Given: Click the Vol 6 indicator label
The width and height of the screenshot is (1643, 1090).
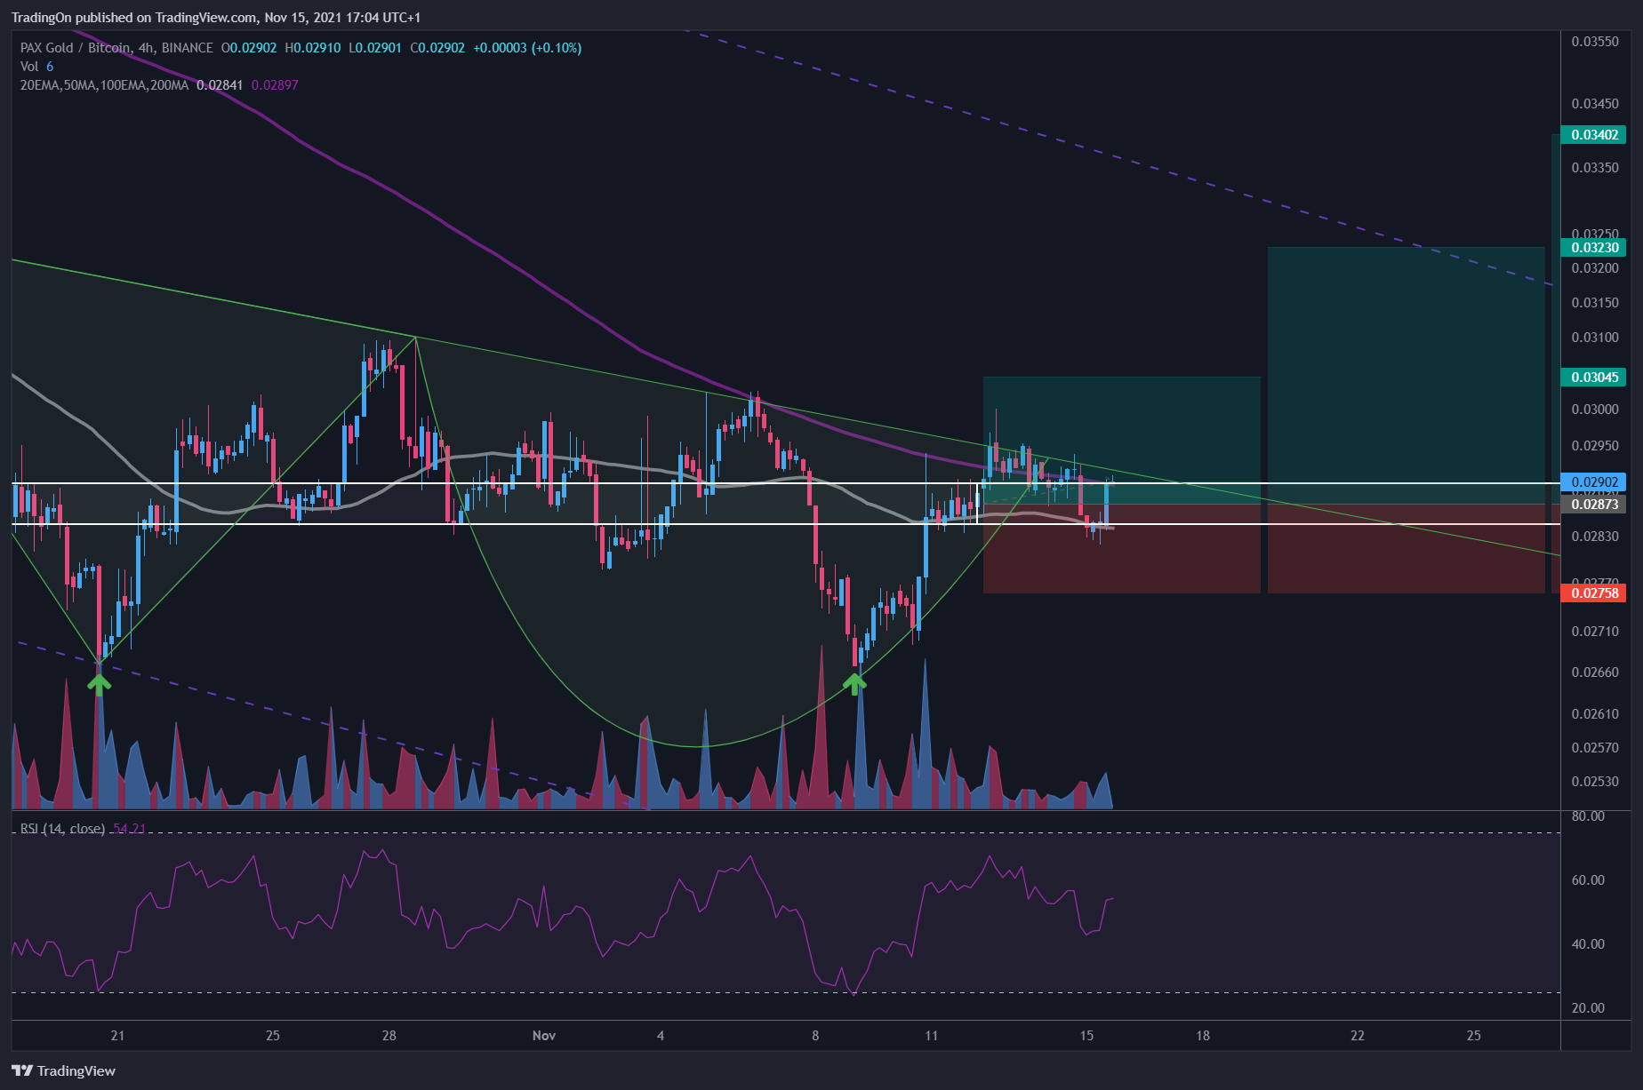Looking at the screenshot, I should 36,67.
